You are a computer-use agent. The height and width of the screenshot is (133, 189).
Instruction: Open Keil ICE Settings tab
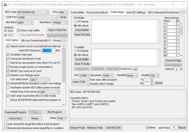pos(136,12)
